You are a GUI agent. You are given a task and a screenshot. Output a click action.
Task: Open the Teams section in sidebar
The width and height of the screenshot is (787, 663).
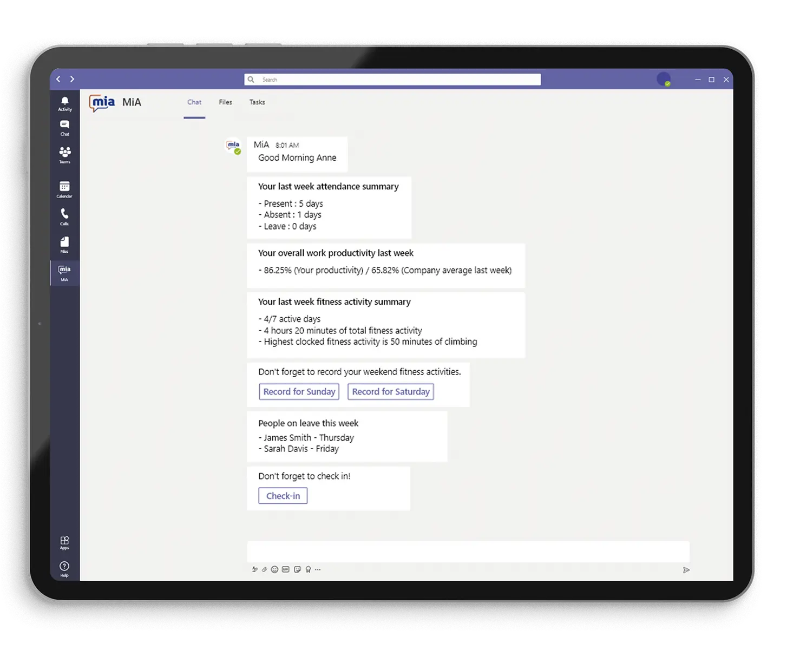pyautogui.click(x=65, y=155)
